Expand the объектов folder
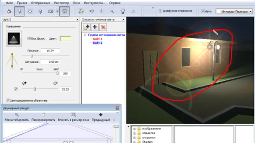Viewport: 255px width, 143px height. pos(135,133)
